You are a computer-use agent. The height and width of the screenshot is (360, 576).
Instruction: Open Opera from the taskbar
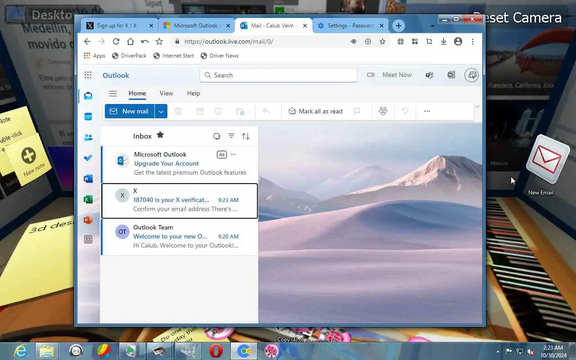coord(216,351)
